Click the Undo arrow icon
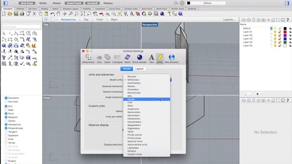The image size is (292, 164). pyautogui.click(x=52, y=14)
